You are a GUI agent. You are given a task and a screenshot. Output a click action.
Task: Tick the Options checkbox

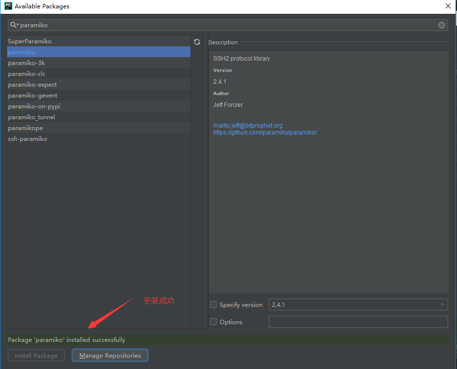point(213,322)
